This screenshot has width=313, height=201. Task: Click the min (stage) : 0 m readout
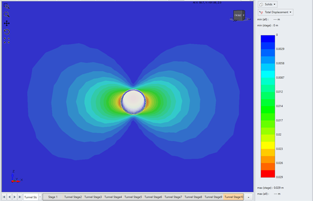coord(267,26)
